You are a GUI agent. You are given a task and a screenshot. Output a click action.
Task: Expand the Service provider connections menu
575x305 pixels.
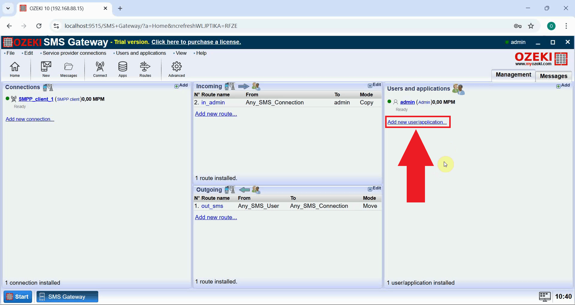tap(74, 53)
